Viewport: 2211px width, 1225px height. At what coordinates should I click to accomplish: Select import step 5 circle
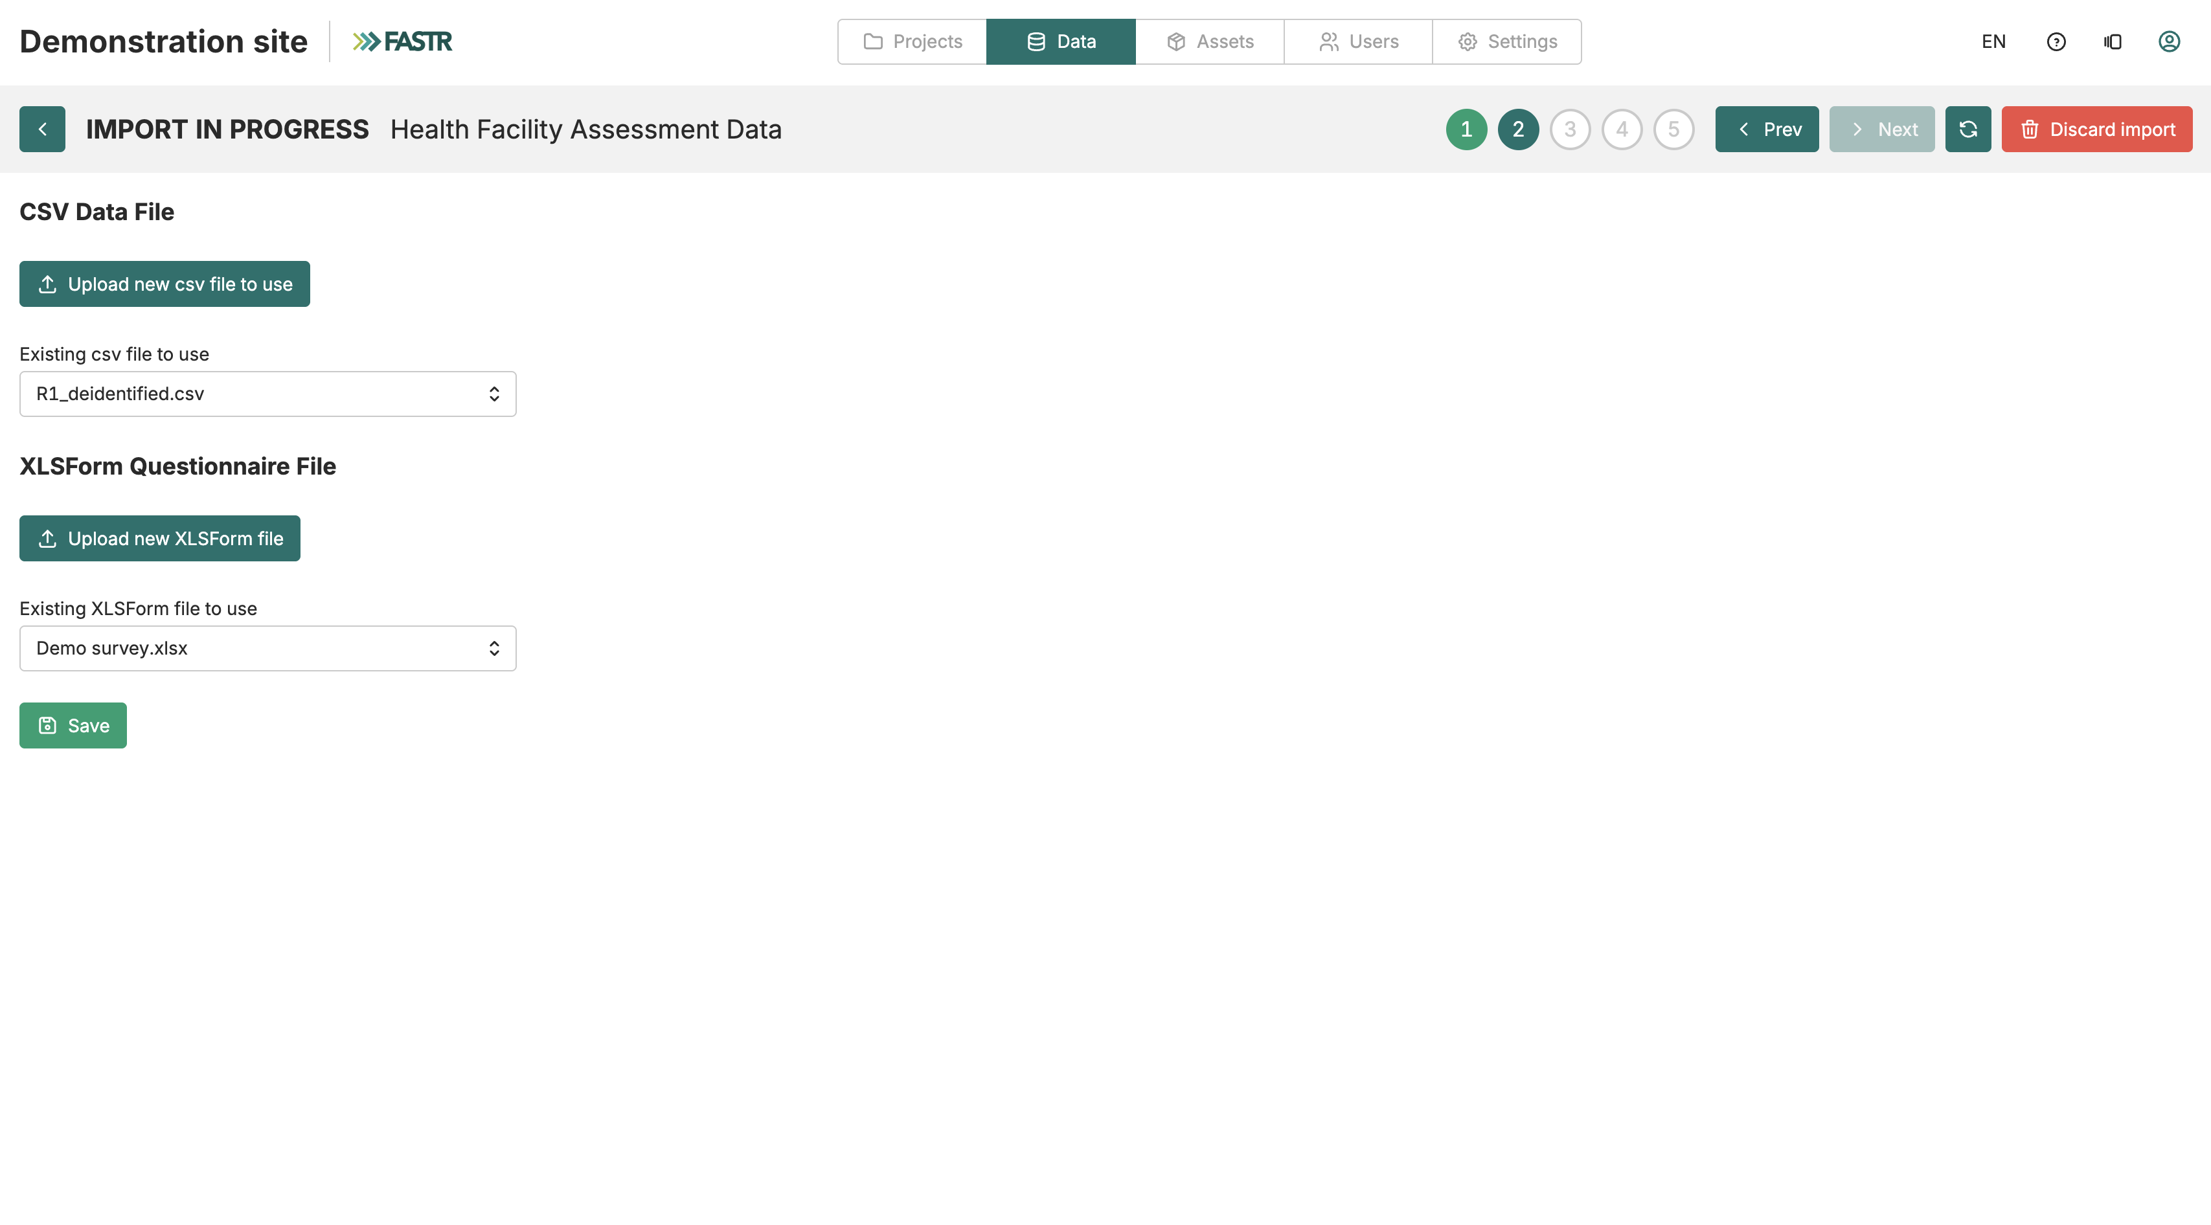coord(1673,129)
